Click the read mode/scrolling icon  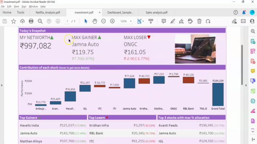coord(151,21)
